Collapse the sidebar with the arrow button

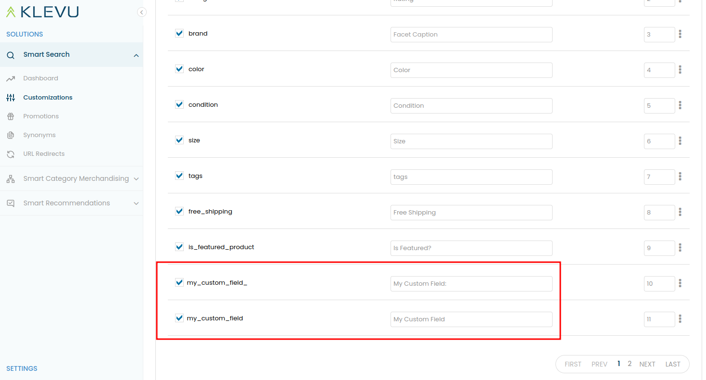click(x=141, y=13)
